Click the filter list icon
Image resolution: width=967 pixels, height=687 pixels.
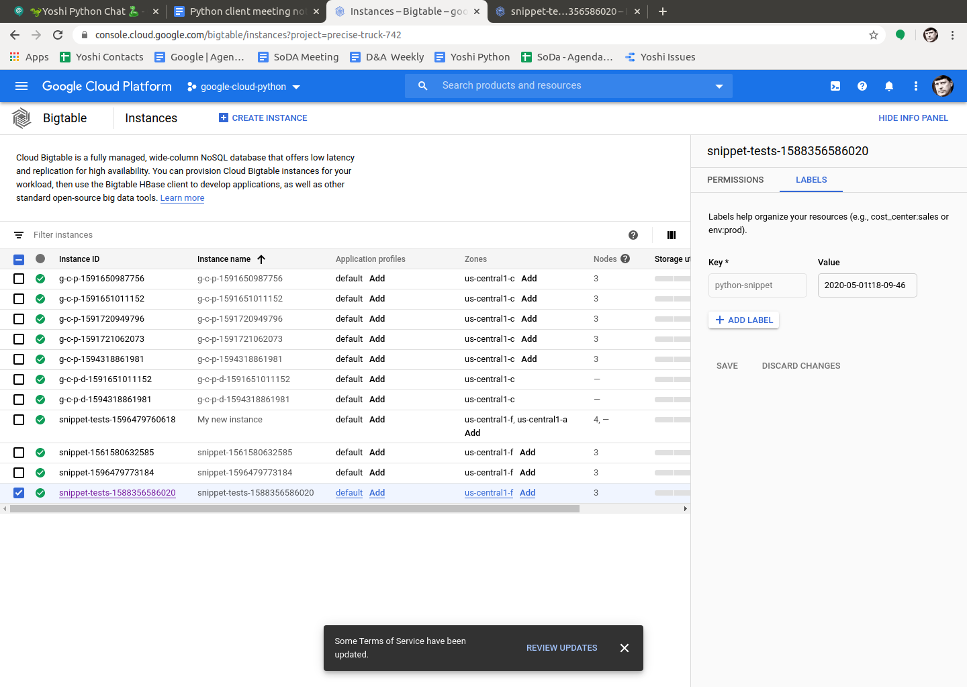pyautogui.click(x=19, y=235)
